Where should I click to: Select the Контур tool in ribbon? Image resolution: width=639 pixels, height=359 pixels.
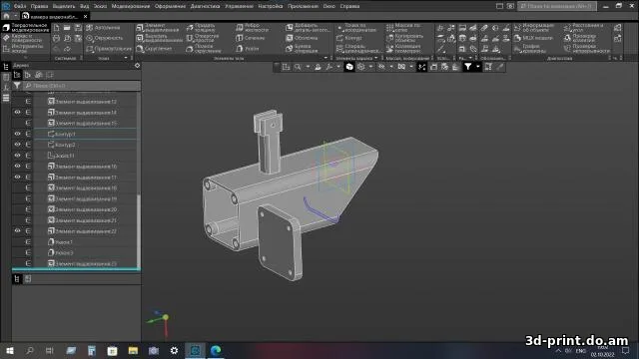point(349,38)
